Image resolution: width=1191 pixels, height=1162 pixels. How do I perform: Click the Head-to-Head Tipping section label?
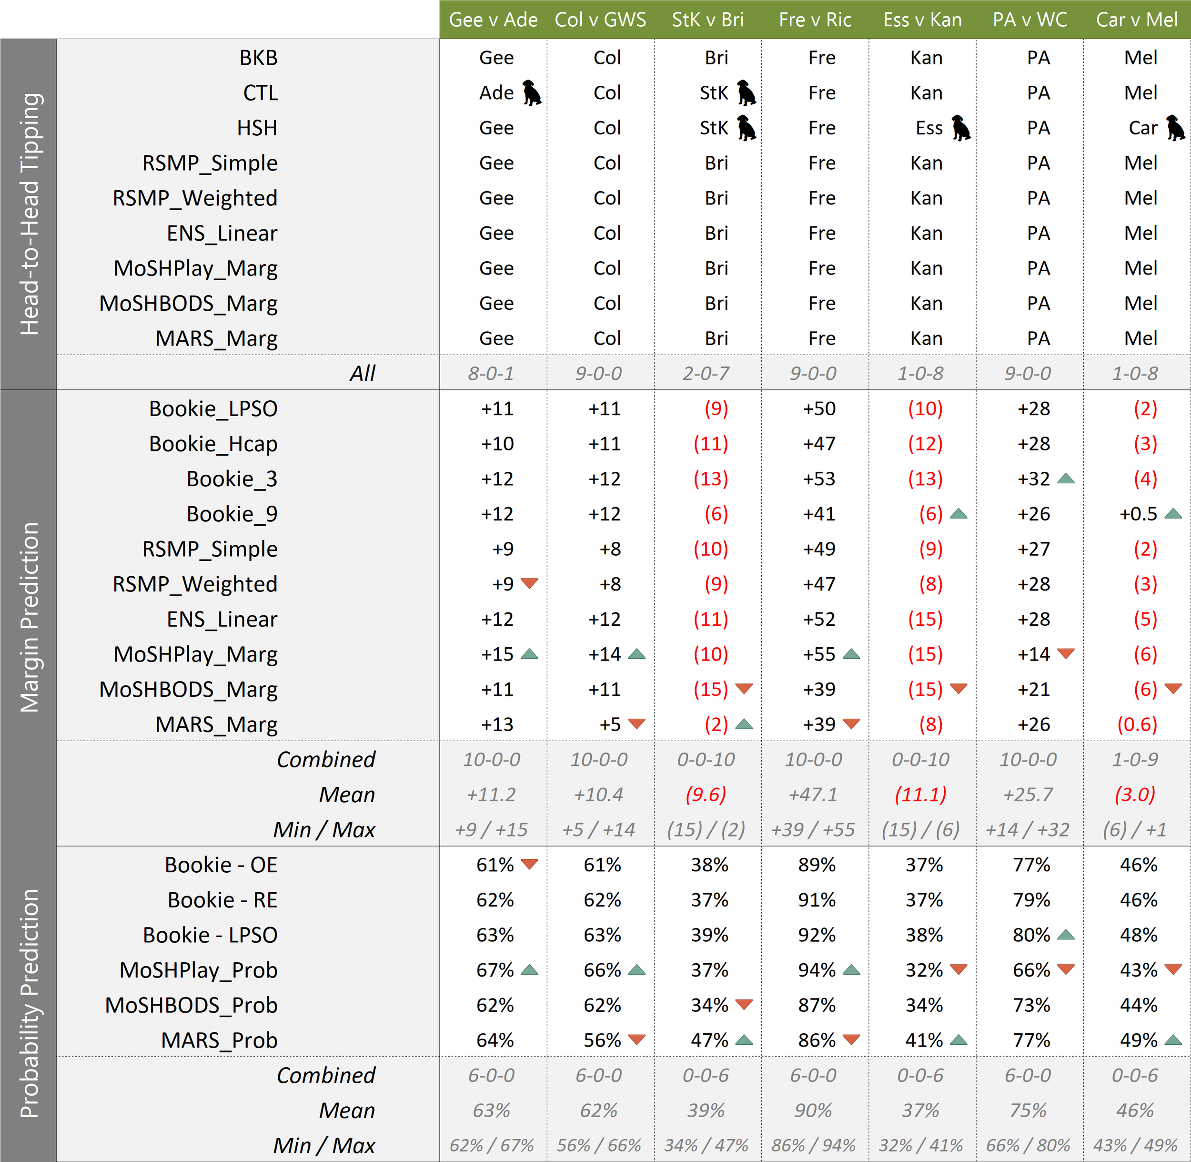coord(29,214)
